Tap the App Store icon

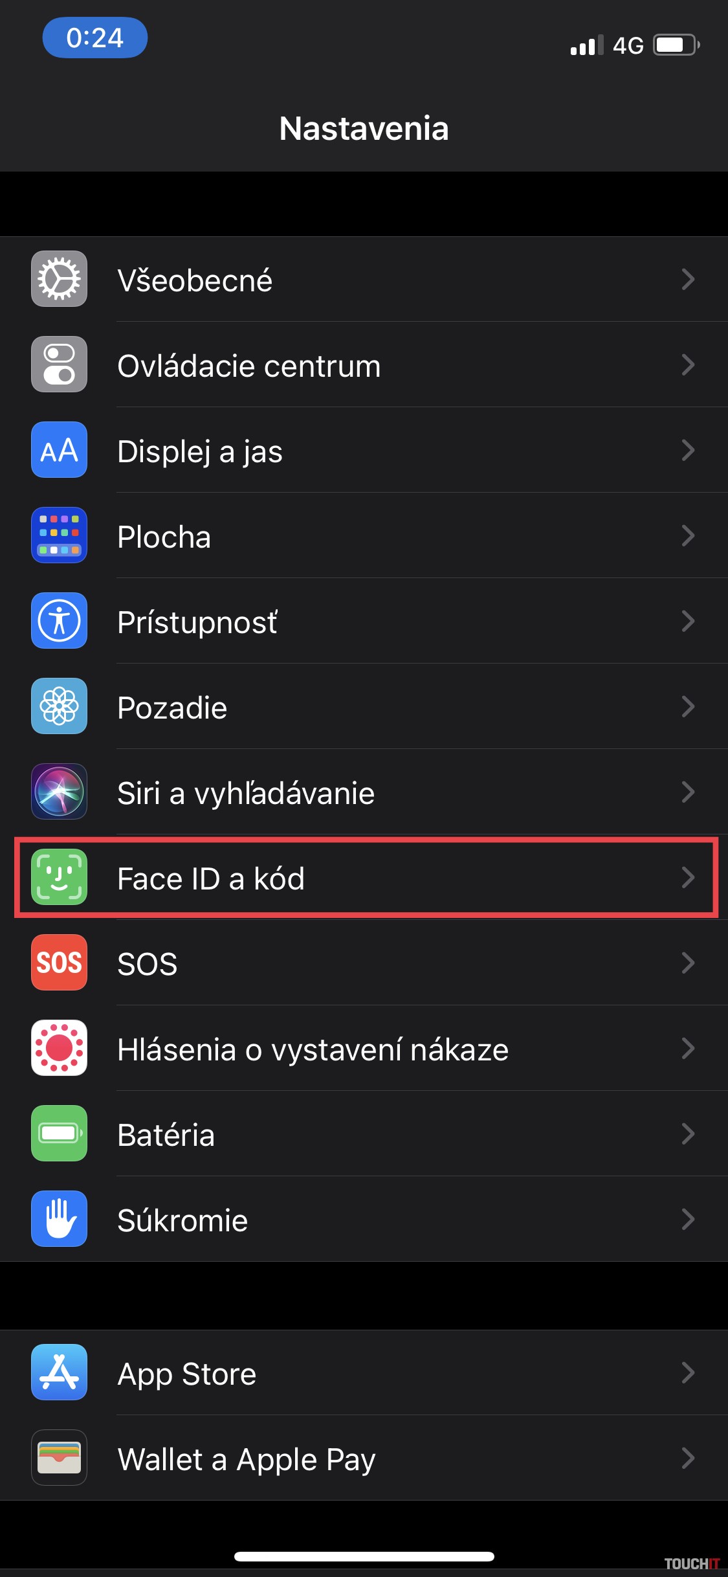[x=59, y=1372]
